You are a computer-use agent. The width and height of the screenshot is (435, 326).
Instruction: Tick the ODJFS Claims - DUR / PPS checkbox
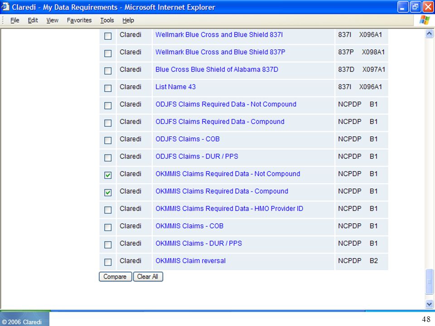[x=108, y=158]
